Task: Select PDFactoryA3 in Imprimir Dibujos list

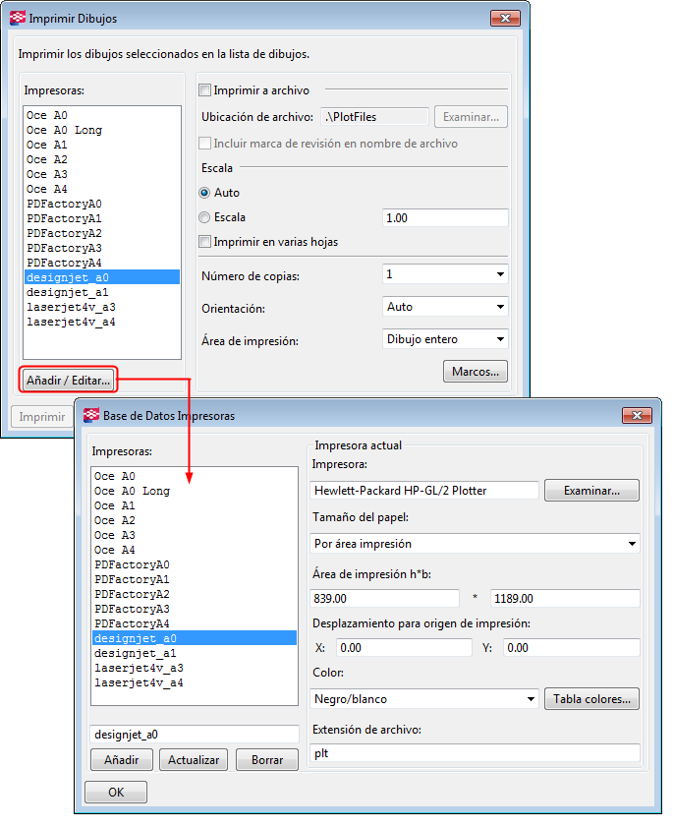Action: click(102, 248)
